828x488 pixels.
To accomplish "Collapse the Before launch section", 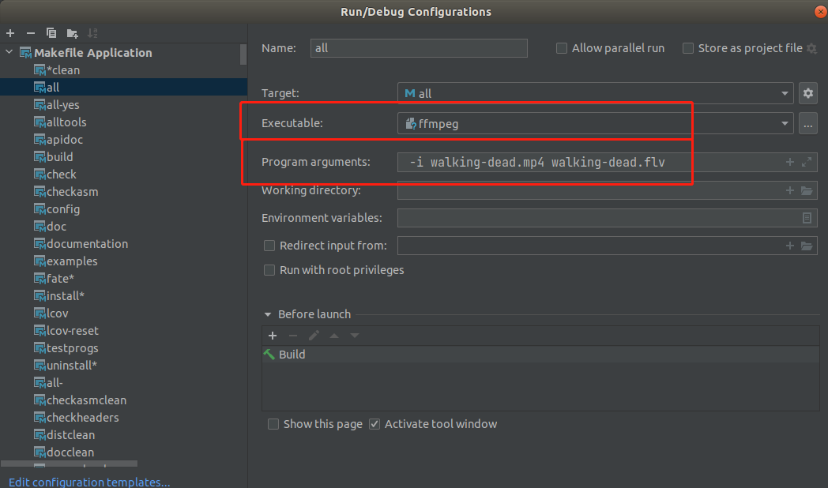I will point(267,314).
